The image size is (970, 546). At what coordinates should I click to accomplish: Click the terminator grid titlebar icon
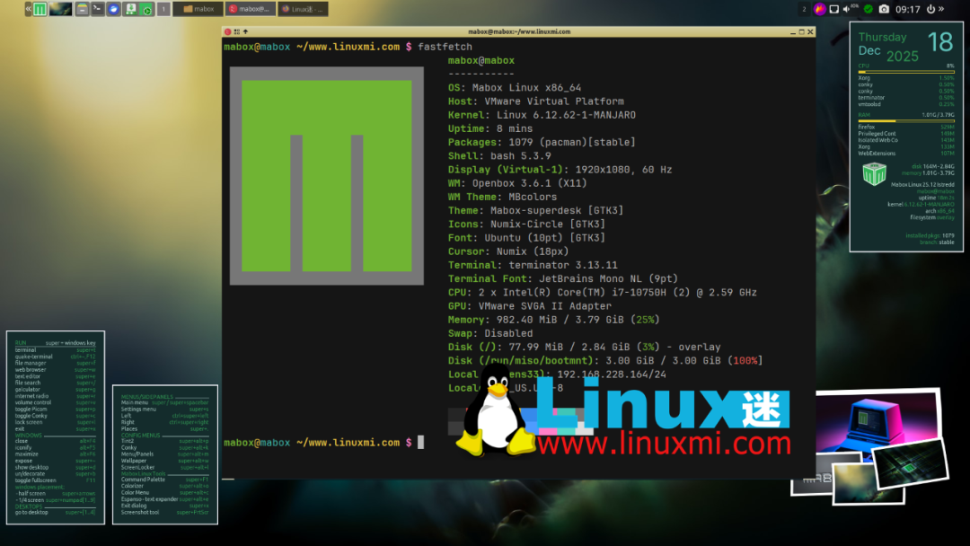pyautogui.click(x=237, y=31)
